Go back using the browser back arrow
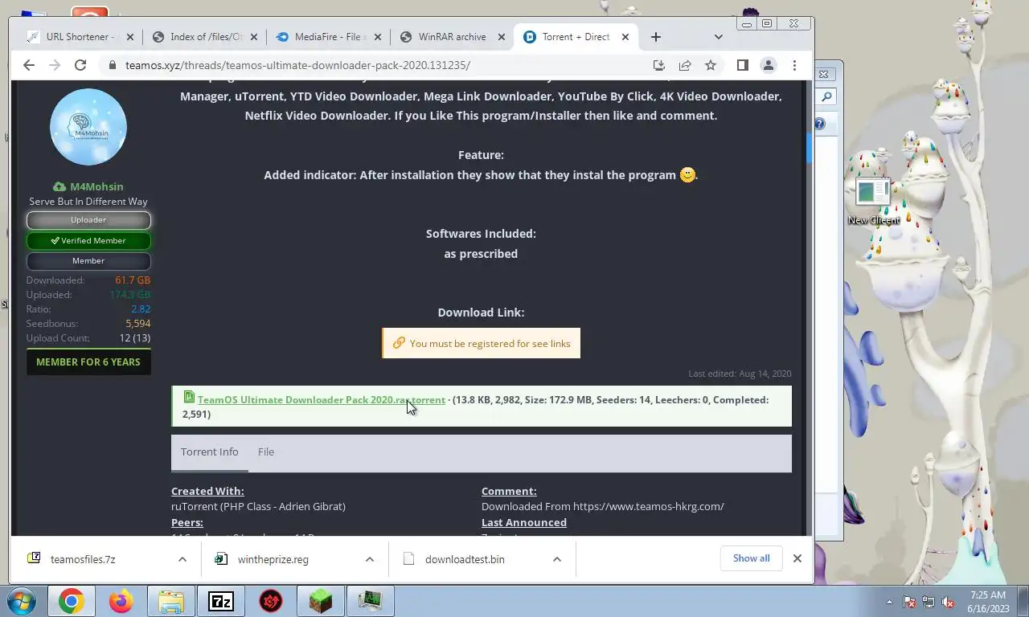Image resolution: width=1029 pixels, height=617 pixels. tap(29, 65)
